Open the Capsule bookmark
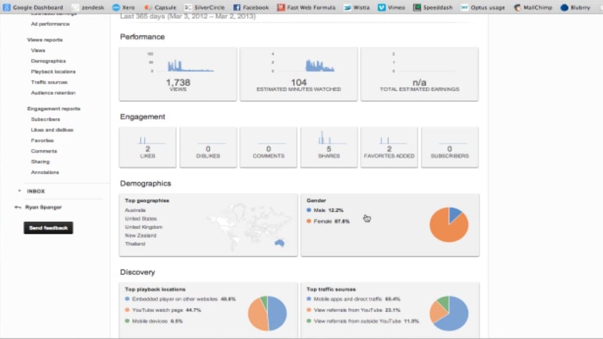Screen dimensions: 603x339 [160, 7]
